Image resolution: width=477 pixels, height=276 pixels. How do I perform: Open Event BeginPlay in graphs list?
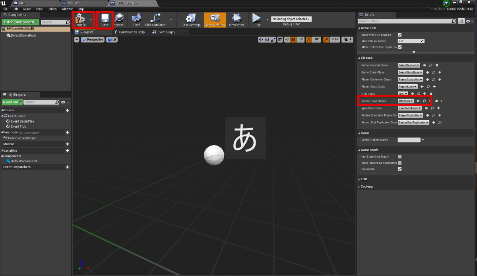(x=22, y=121)
